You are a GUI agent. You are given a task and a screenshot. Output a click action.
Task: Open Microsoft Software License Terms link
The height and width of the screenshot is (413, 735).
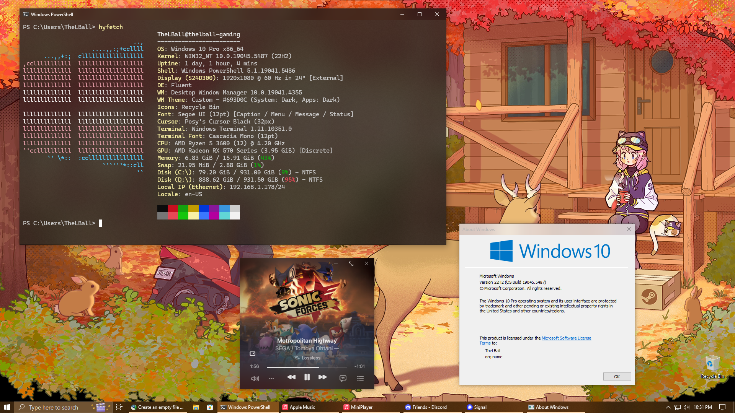coord(566,338)
